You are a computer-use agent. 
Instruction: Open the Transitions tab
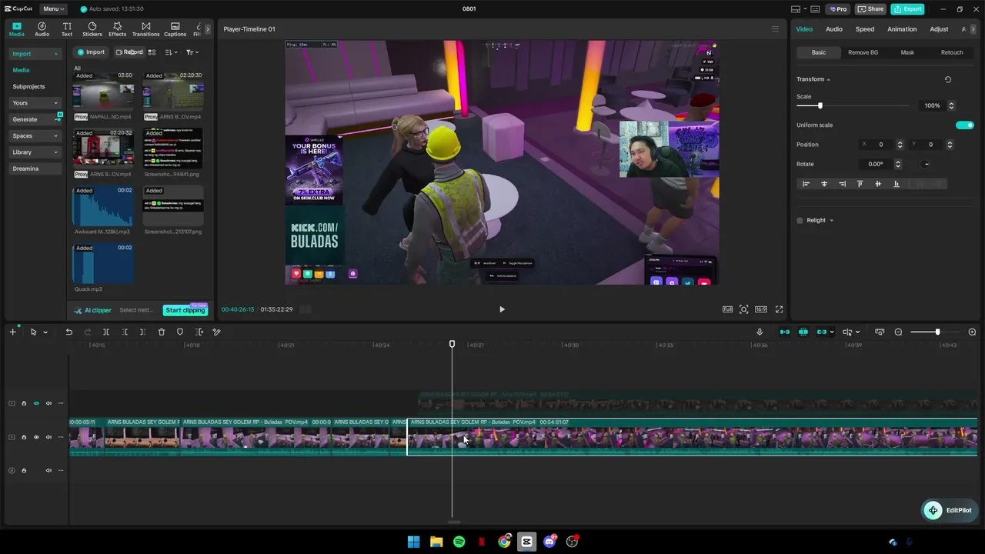click(145, 29)
